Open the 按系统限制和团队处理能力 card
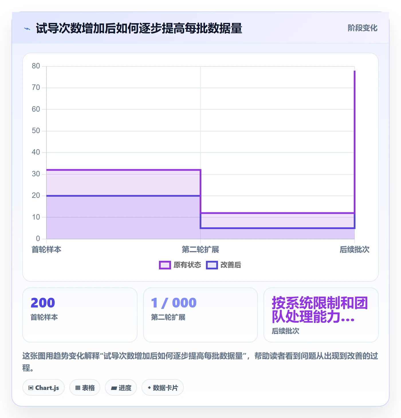 pyautogui.click(x=321, y=315)
